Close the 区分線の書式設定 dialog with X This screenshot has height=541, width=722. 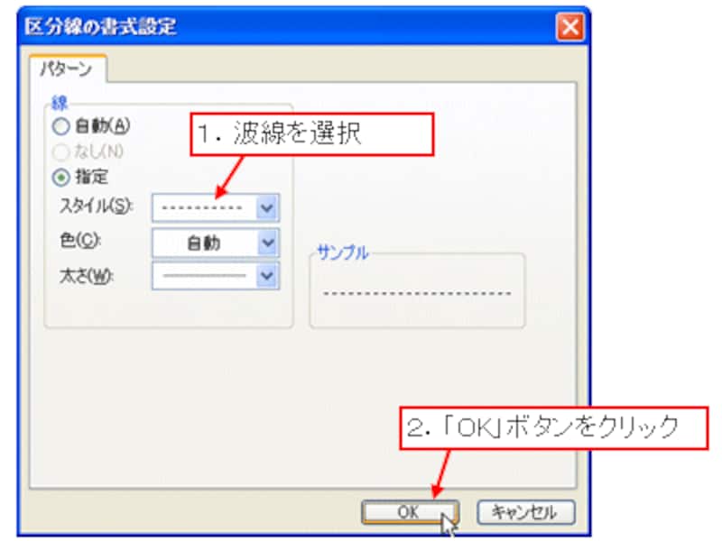(x=570, y=27)
